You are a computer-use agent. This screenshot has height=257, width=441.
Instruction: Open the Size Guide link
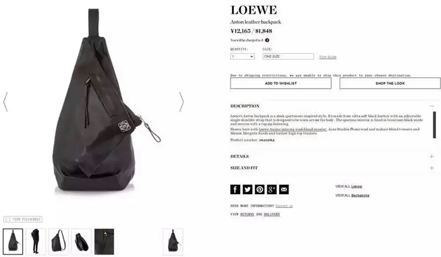328,57
